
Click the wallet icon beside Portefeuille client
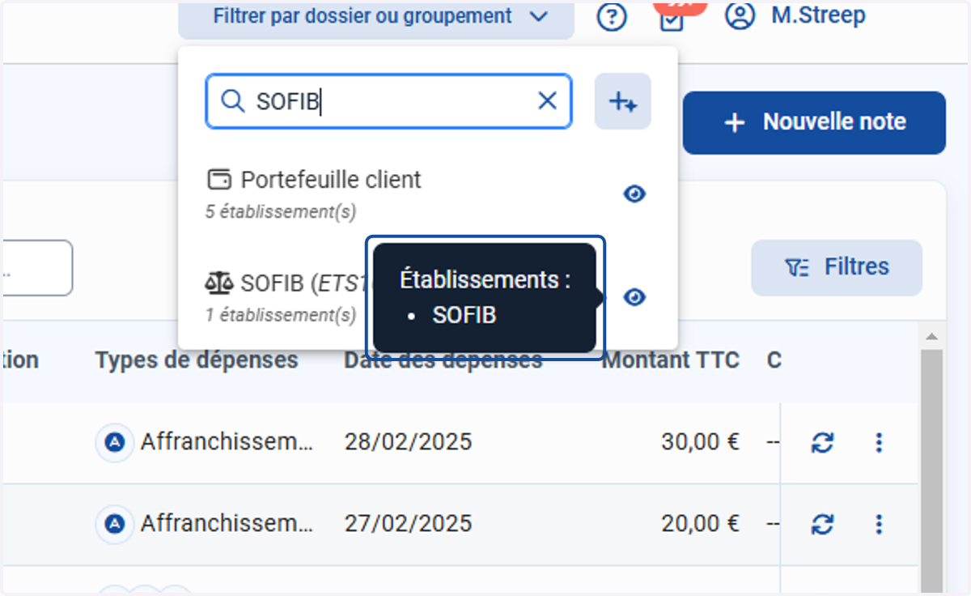click(x=219, y=179)
